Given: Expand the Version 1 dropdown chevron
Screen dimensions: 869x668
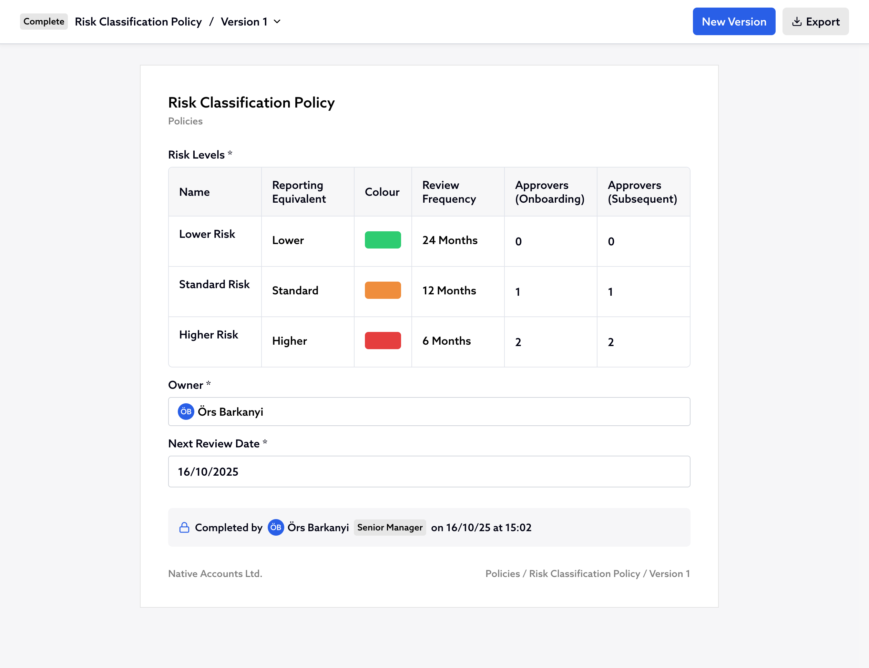Looking at the screenshot, I should pos(277,21).
